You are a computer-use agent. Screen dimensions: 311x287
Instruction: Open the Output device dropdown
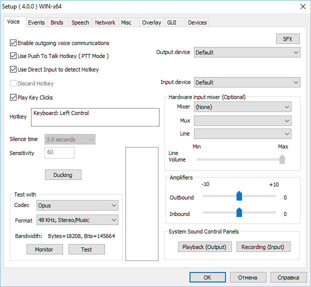coord(247,52)
